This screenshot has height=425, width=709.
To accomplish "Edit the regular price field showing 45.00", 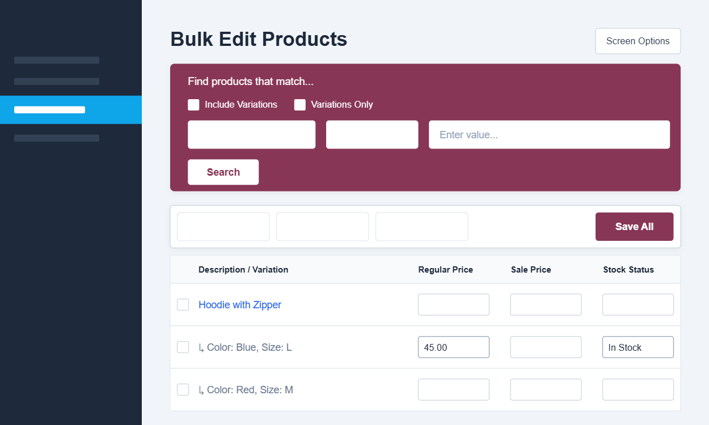I will tap(453, 347).
